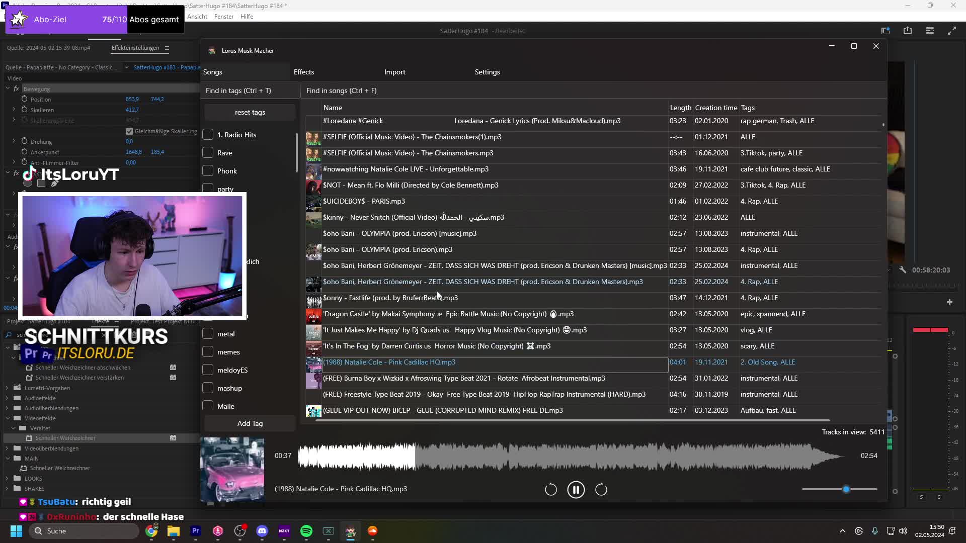Click the wrench settings icon in program monitor
Viewport: 966px width, 543px height.
(x=903, y=270)
